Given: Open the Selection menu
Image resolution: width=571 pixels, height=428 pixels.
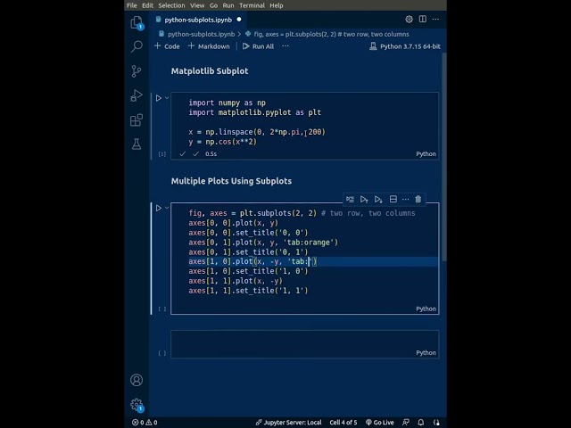Looking at the screenshot, I should [171, 5].
